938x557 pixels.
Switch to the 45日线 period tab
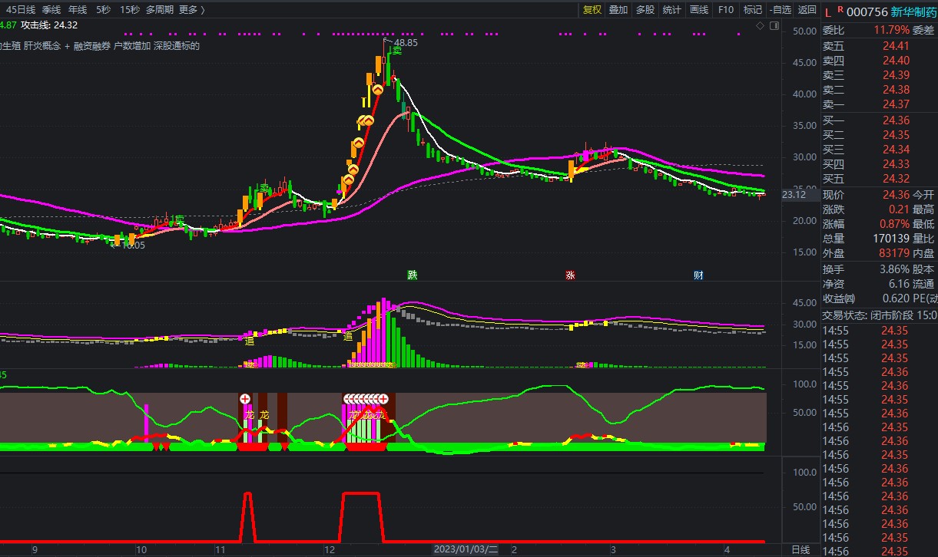point(21,10)
